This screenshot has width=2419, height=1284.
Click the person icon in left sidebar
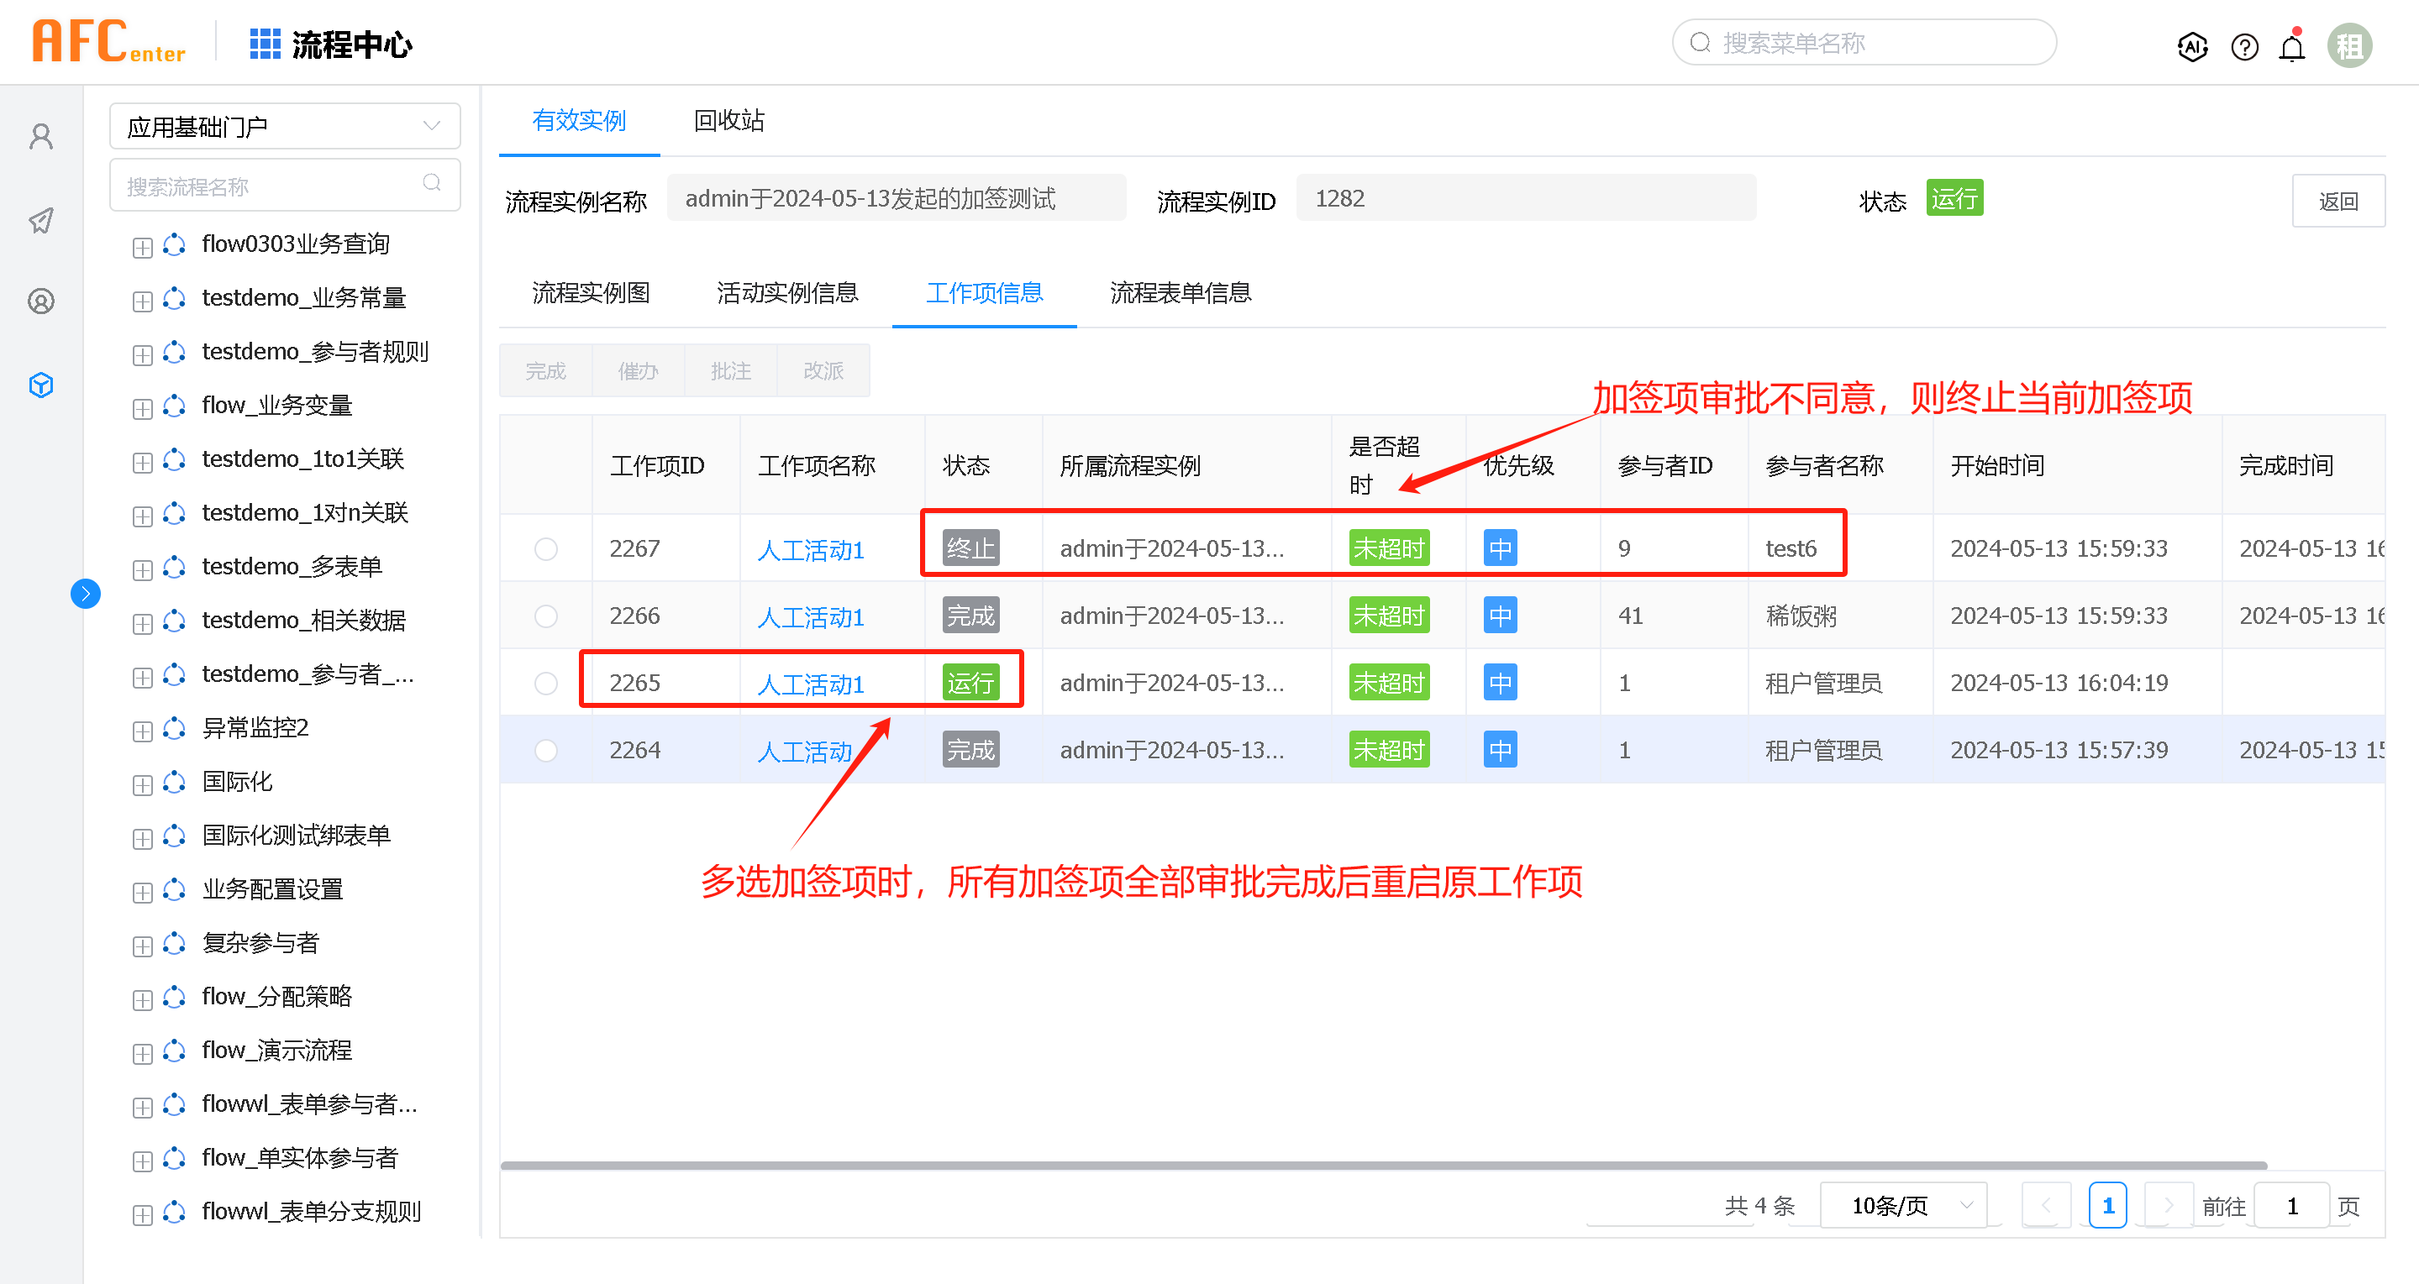point(41,137)
